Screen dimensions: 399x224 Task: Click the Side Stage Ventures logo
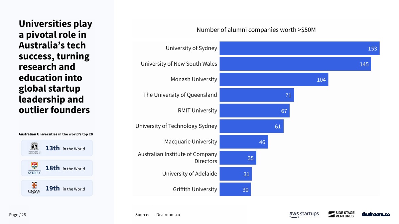click(x=341, y=214)
